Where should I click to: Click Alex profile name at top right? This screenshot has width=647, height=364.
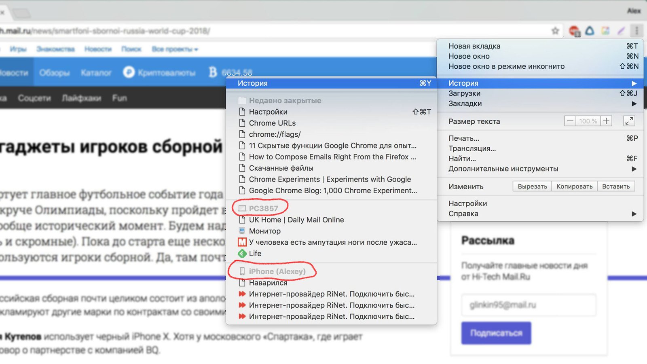[634, 11]
